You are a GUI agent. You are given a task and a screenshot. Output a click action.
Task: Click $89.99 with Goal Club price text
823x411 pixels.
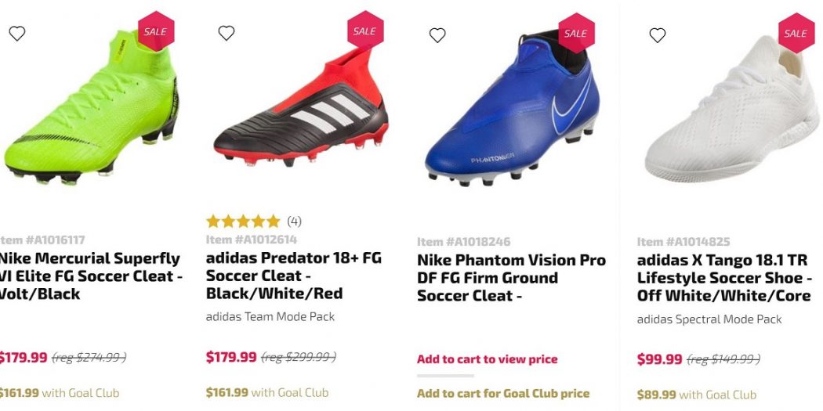(696, 395)
